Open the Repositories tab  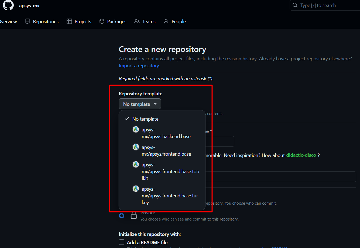tap(42, 22)
